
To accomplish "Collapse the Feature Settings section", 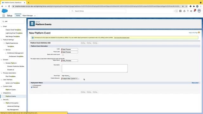I will coord(2,40).
